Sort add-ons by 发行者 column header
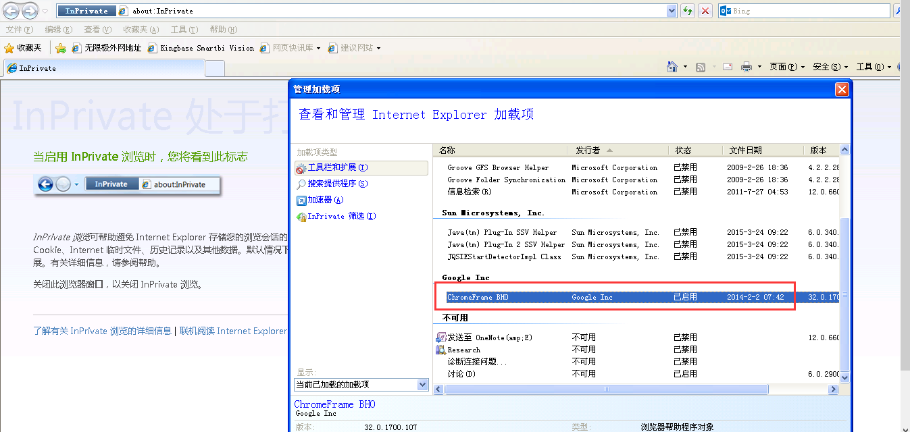Viewport: 910px width, 432px height. pyautogui.click(x=617, y=150)
